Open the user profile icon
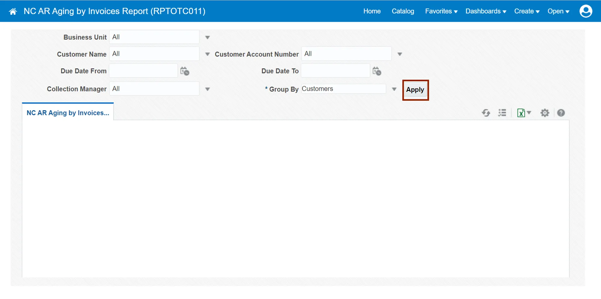 click(x=586, y=11)
